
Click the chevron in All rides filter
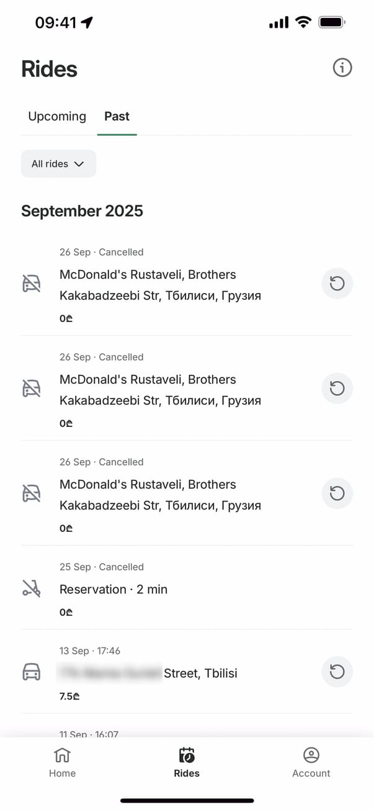tap(79, 164)
